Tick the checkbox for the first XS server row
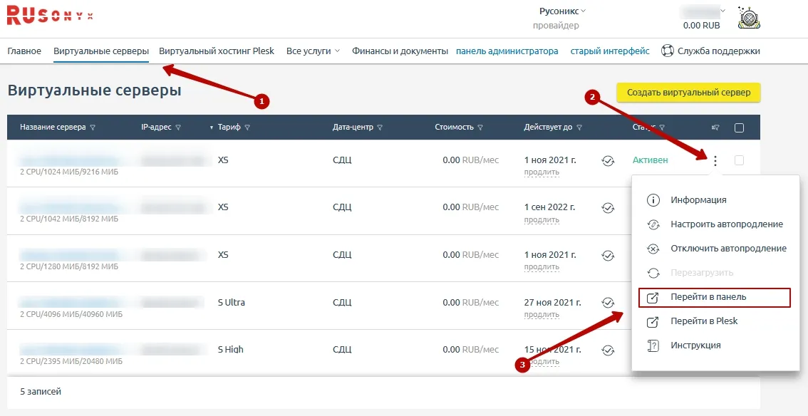Viewport: 808px width, 416px height. [739, 161]
